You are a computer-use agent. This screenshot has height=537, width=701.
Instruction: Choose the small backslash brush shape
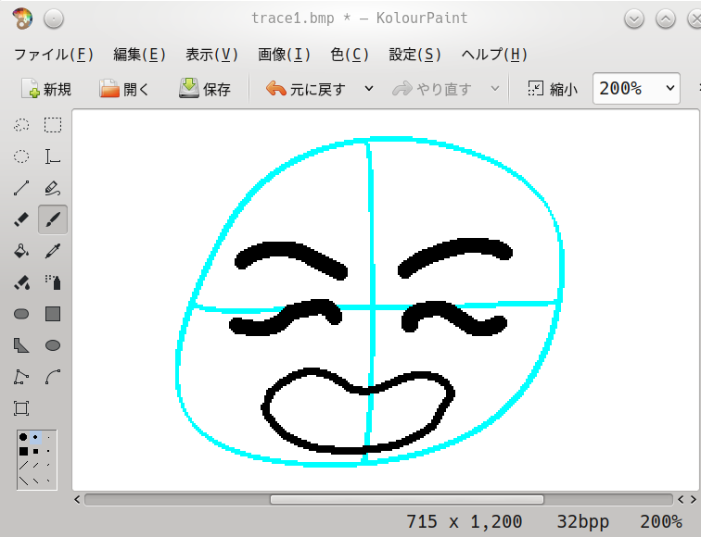(x=48, y=481)
